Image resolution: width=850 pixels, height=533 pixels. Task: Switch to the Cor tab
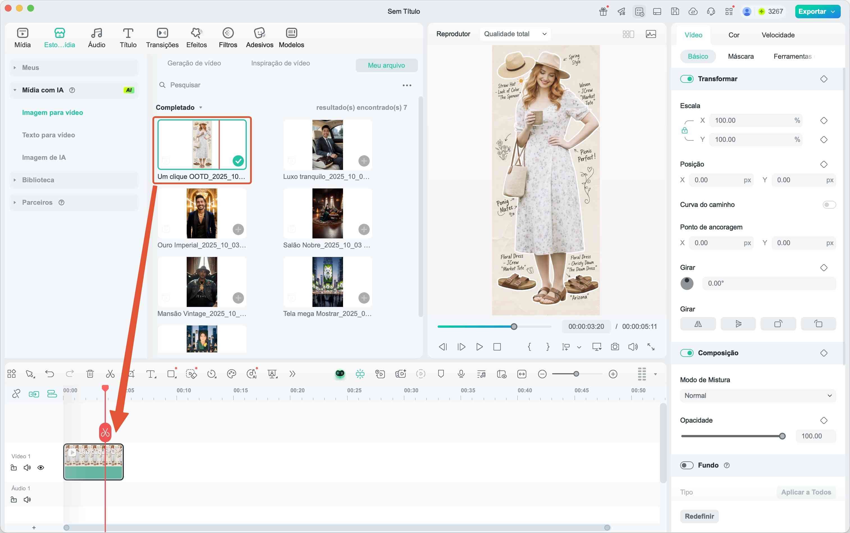pos(734,35)
